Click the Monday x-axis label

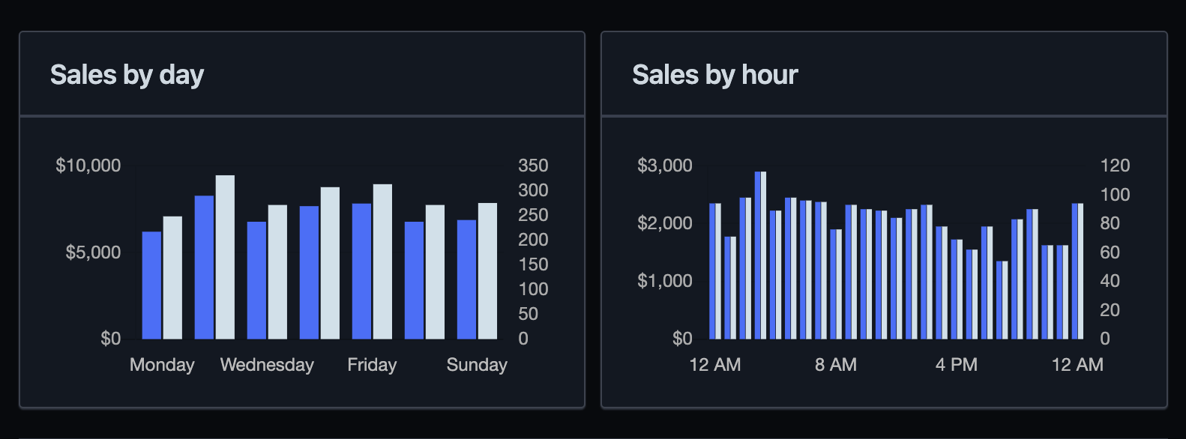point(162,365)
